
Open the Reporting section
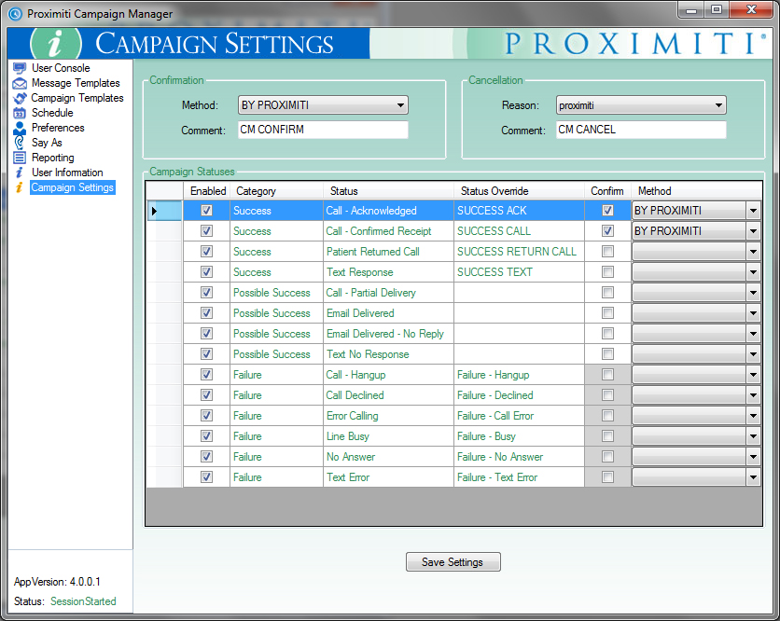pyautogui.click(x=53, y=158)
